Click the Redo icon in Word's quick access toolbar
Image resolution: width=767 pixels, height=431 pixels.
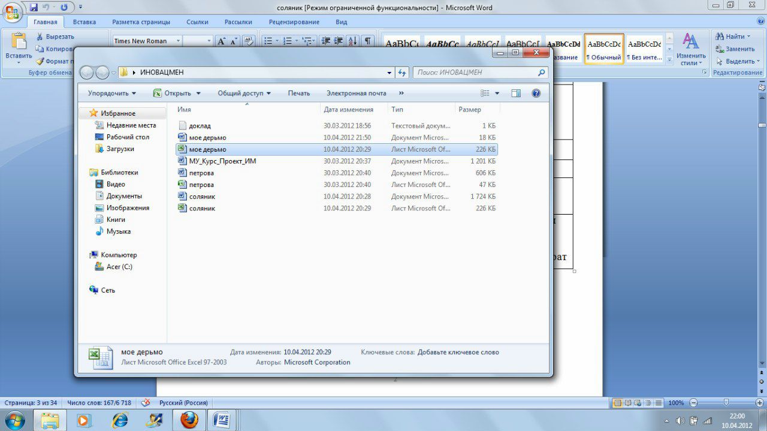click(x=64, y=7)
